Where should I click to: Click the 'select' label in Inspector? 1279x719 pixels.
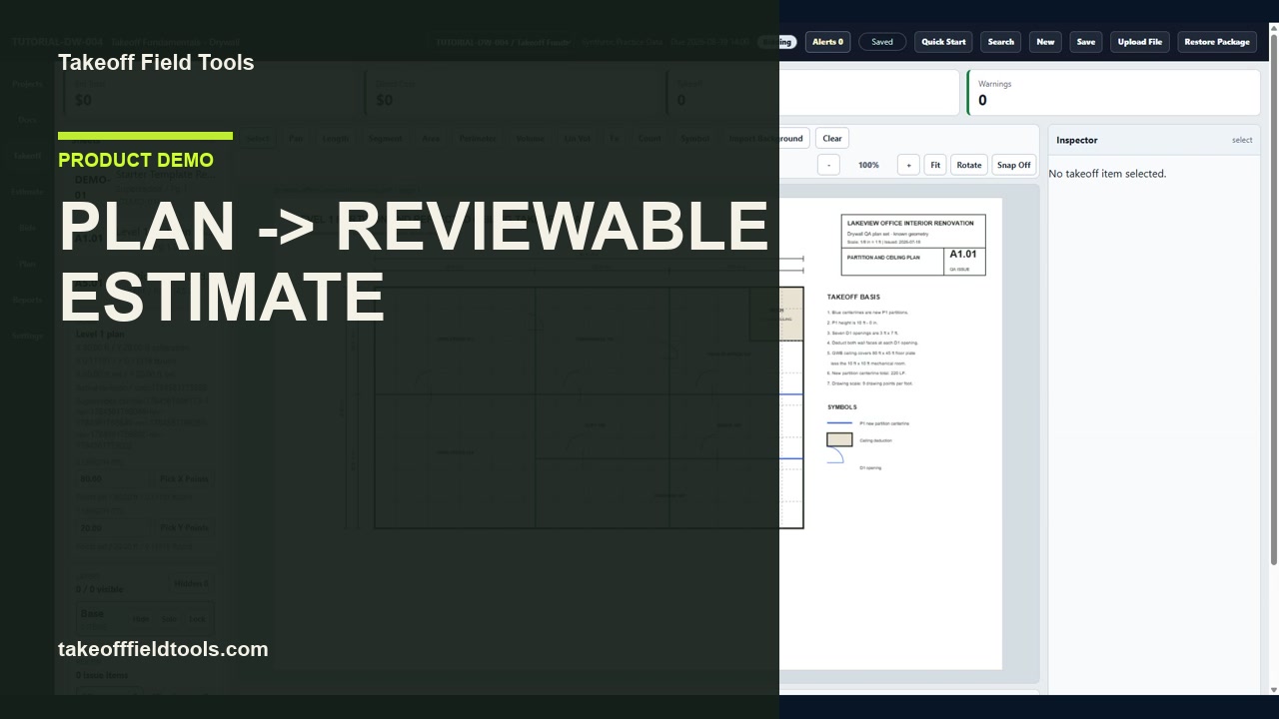1242,140
